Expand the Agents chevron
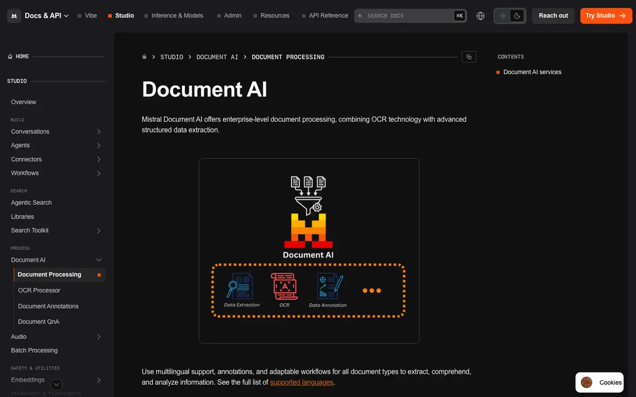 [x=99, y=146]
